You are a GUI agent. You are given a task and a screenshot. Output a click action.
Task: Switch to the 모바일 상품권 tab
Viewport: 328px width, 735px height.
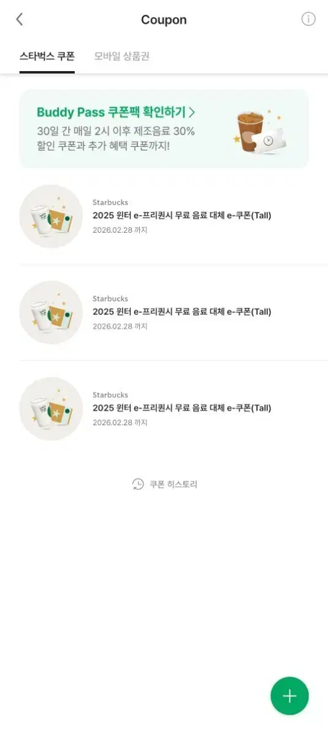click(122, 56)
